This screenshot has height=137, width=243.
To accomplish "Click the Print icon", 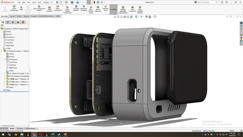I will click(77, 2).
